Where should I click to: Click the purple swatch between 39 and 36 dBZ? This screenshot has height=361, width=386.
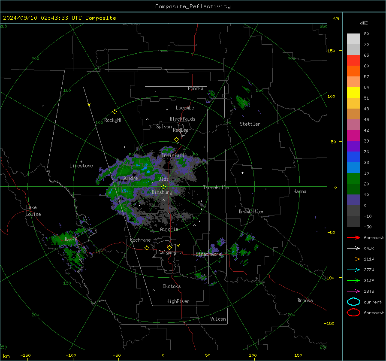coord(353,146)
